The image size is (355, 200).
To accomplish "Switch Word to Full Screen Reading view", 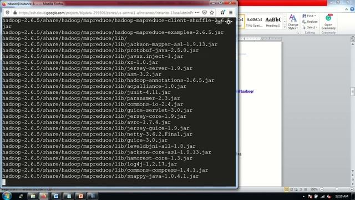I will pyautogui.click(x=291, y=189).
